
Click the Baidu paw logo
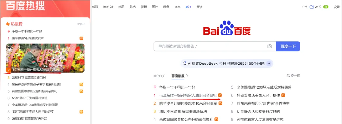click(x=226, y=28)
